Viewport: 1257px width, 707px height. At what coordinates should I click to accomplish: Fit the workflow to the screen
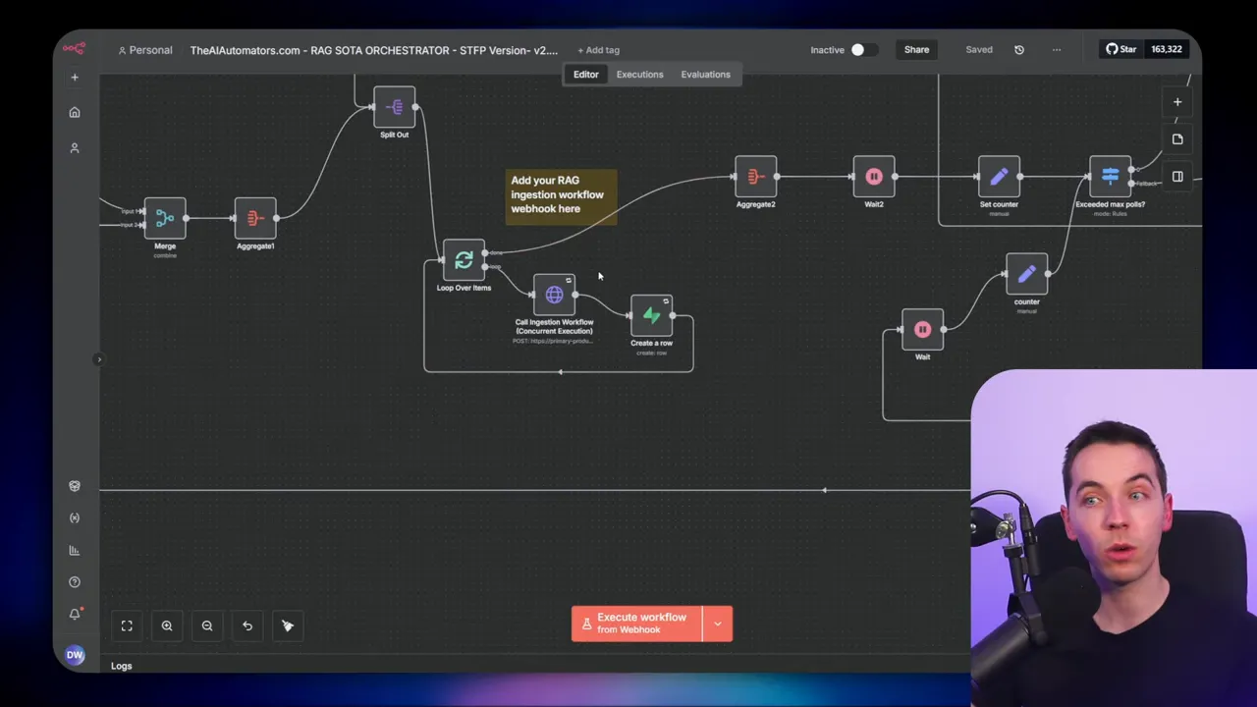[127, 625]
